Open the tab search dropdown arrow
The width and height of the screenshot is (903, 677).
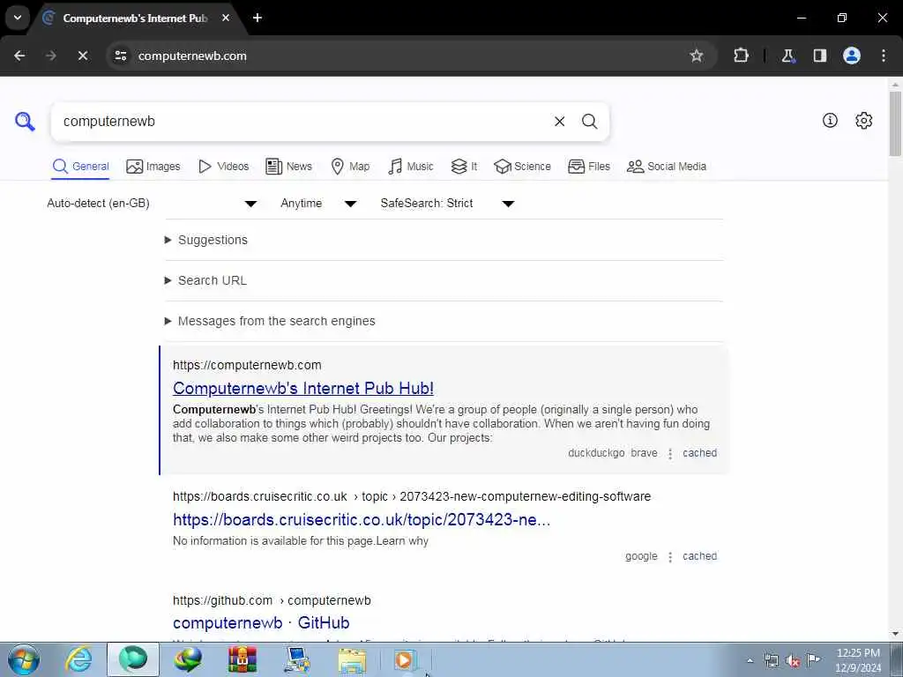pyautogui.click(x=18, y=18)
